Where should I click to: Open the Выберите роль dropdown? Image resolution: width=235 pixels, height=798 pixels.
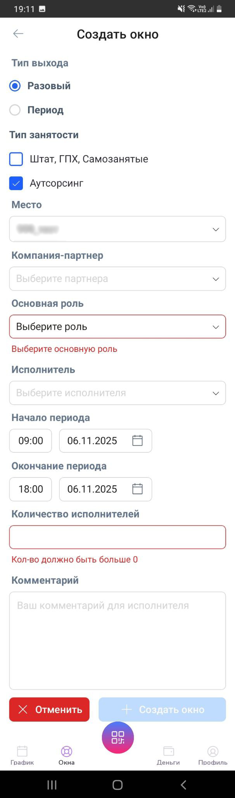pos(117,327)
